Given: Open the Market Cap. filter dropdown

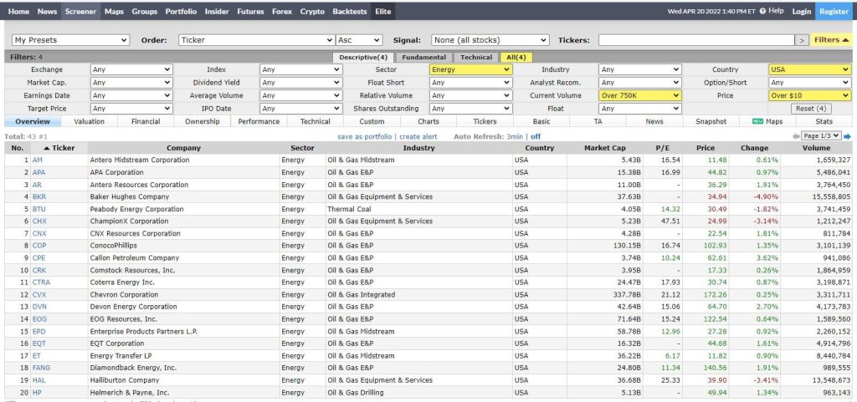Looking at the screenshot, I should (x=131, y=83).
